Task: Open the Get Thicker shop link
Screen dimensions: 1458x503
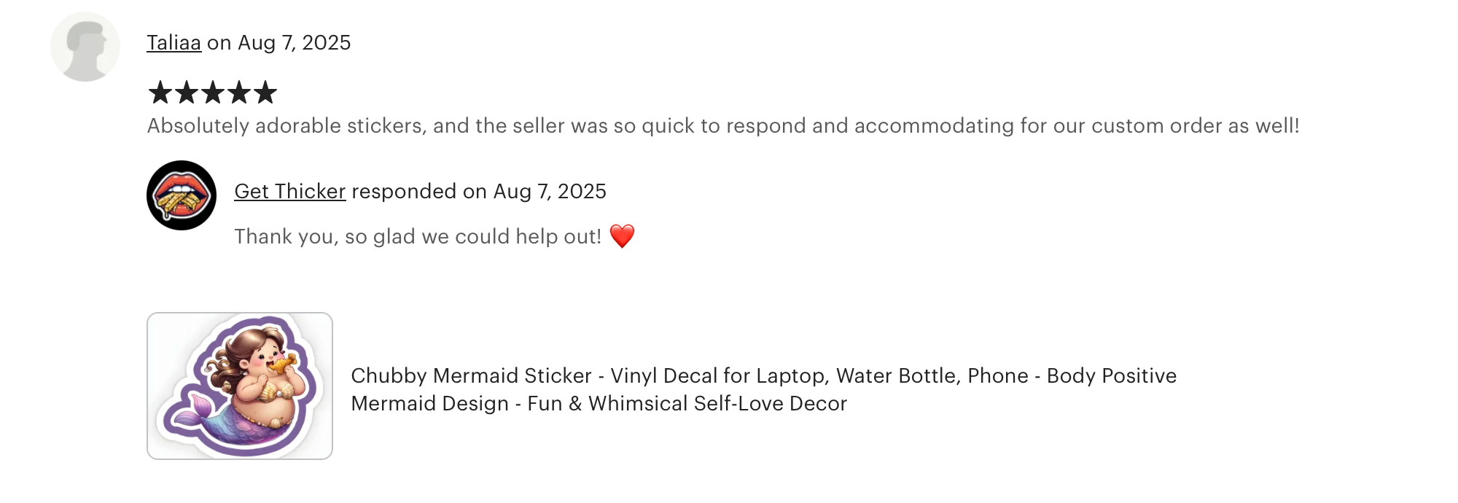Action: click(x=289, y=191)
